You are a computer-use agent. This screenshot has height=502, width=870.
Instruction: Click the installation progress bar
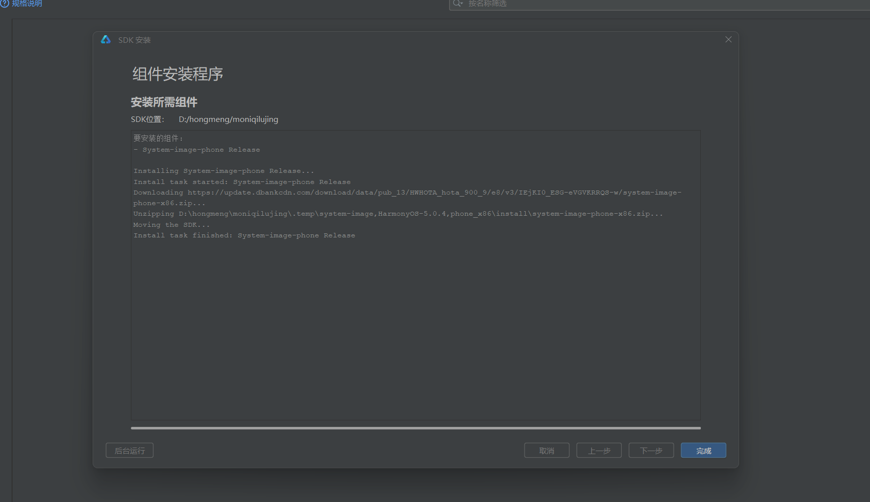pos(416,428)
